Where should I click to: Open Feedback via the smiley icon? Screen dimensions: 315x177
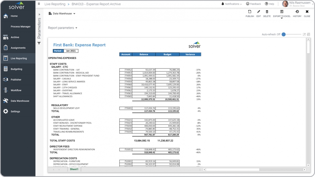[248, 4]
